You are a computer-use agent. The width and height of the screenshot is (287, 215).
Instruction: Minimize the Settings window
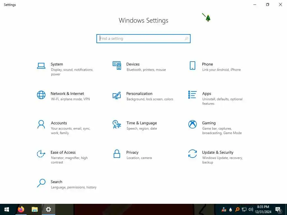[254, 4]
